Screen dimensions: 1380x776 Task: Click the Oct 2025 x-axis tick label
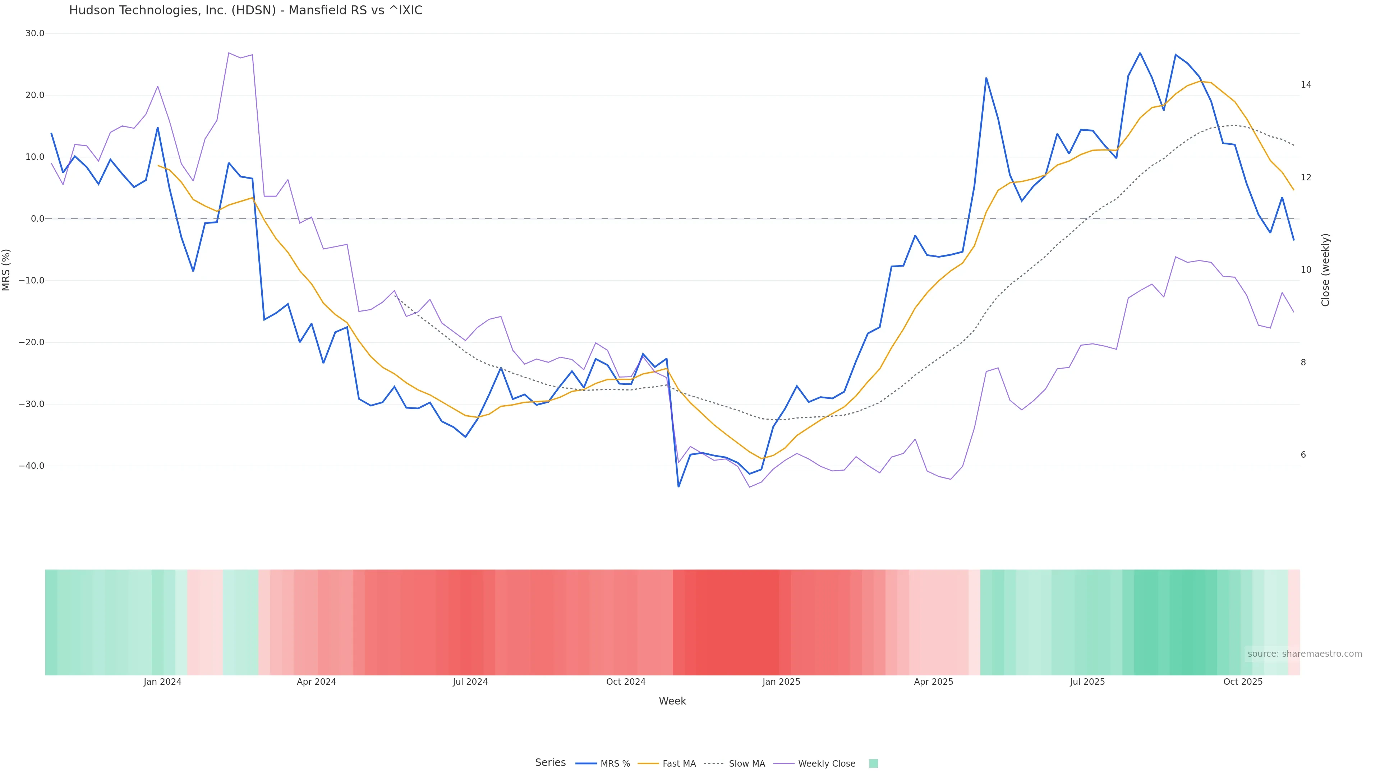1243,682
